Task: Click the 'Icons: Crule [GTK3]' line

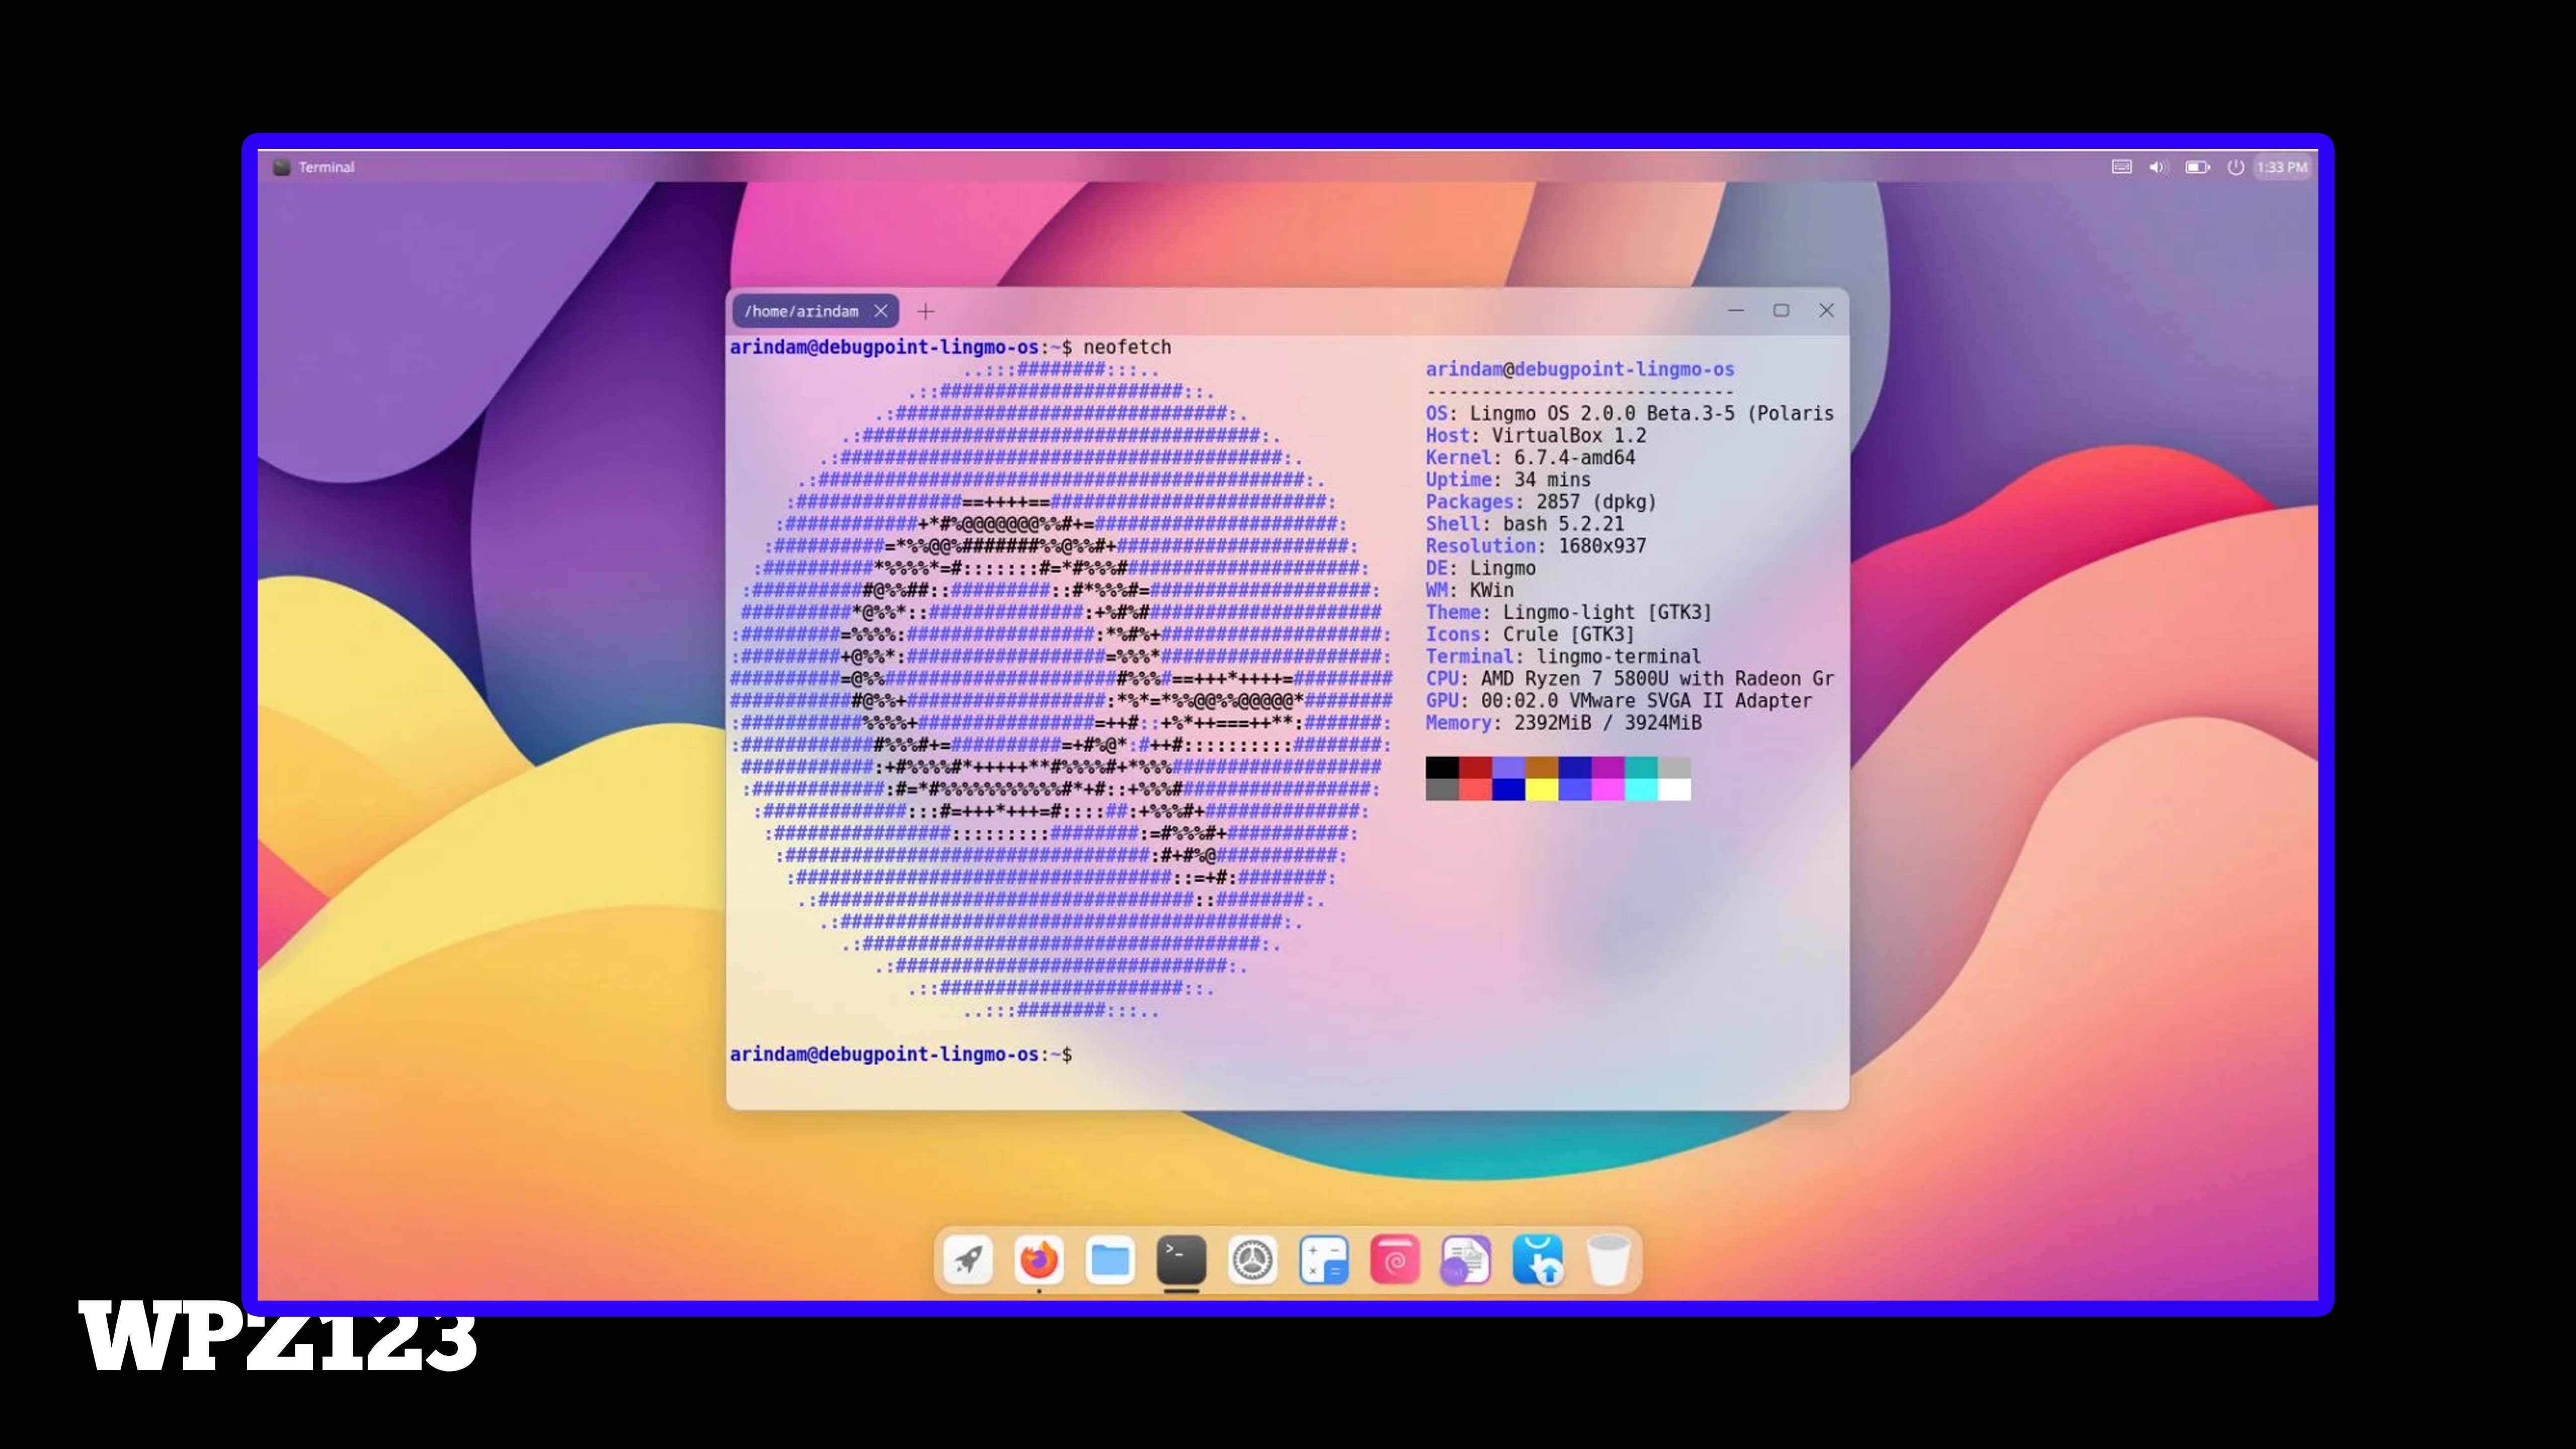Action: (1530, 634)
